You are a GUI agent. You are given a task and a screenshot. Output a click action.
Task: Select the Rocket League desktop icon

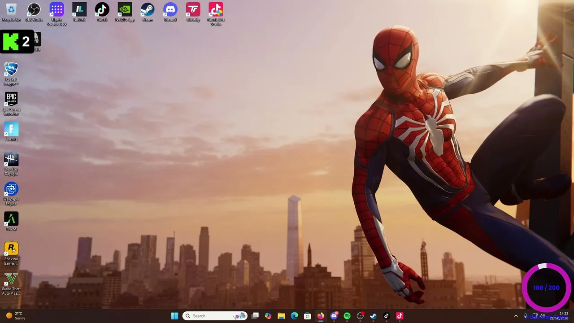pyautogui.click(x=11, y=74)
